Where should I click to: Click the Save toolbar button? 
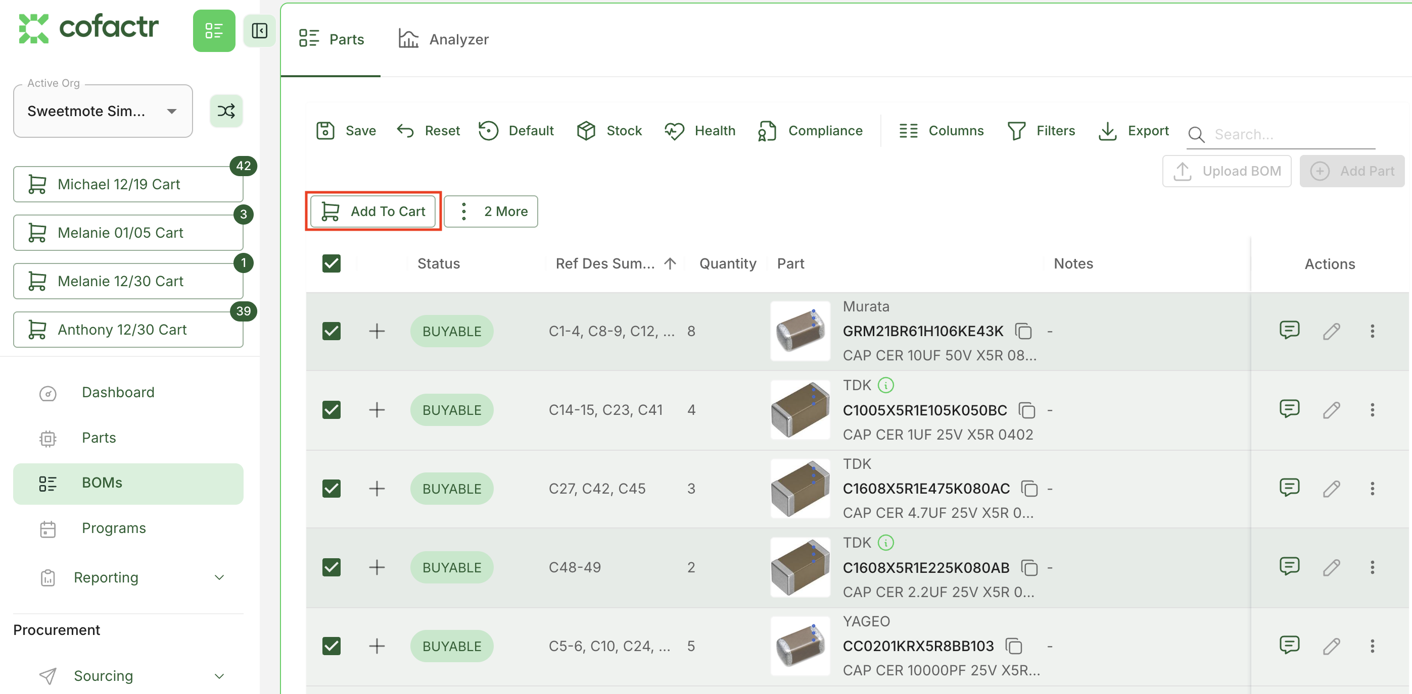(346, 131)
